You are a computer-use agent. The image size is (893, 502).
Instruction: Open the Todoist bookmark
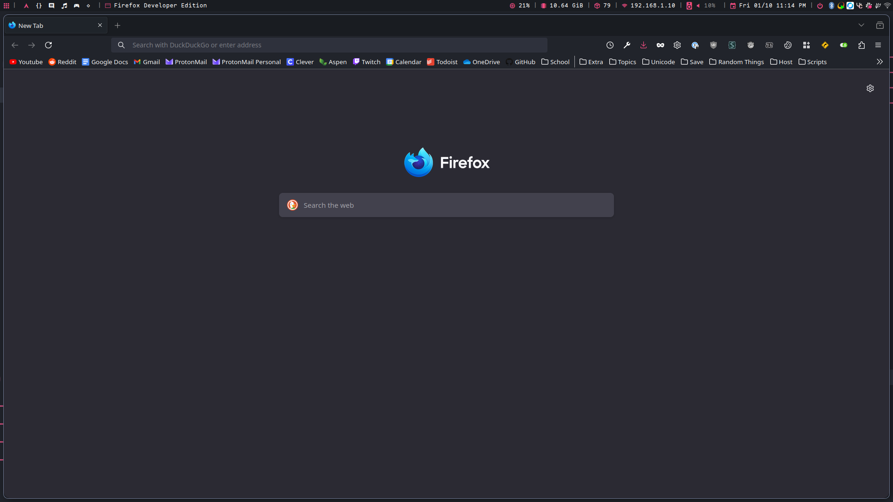pyautogui.click(x=442, y=62)
